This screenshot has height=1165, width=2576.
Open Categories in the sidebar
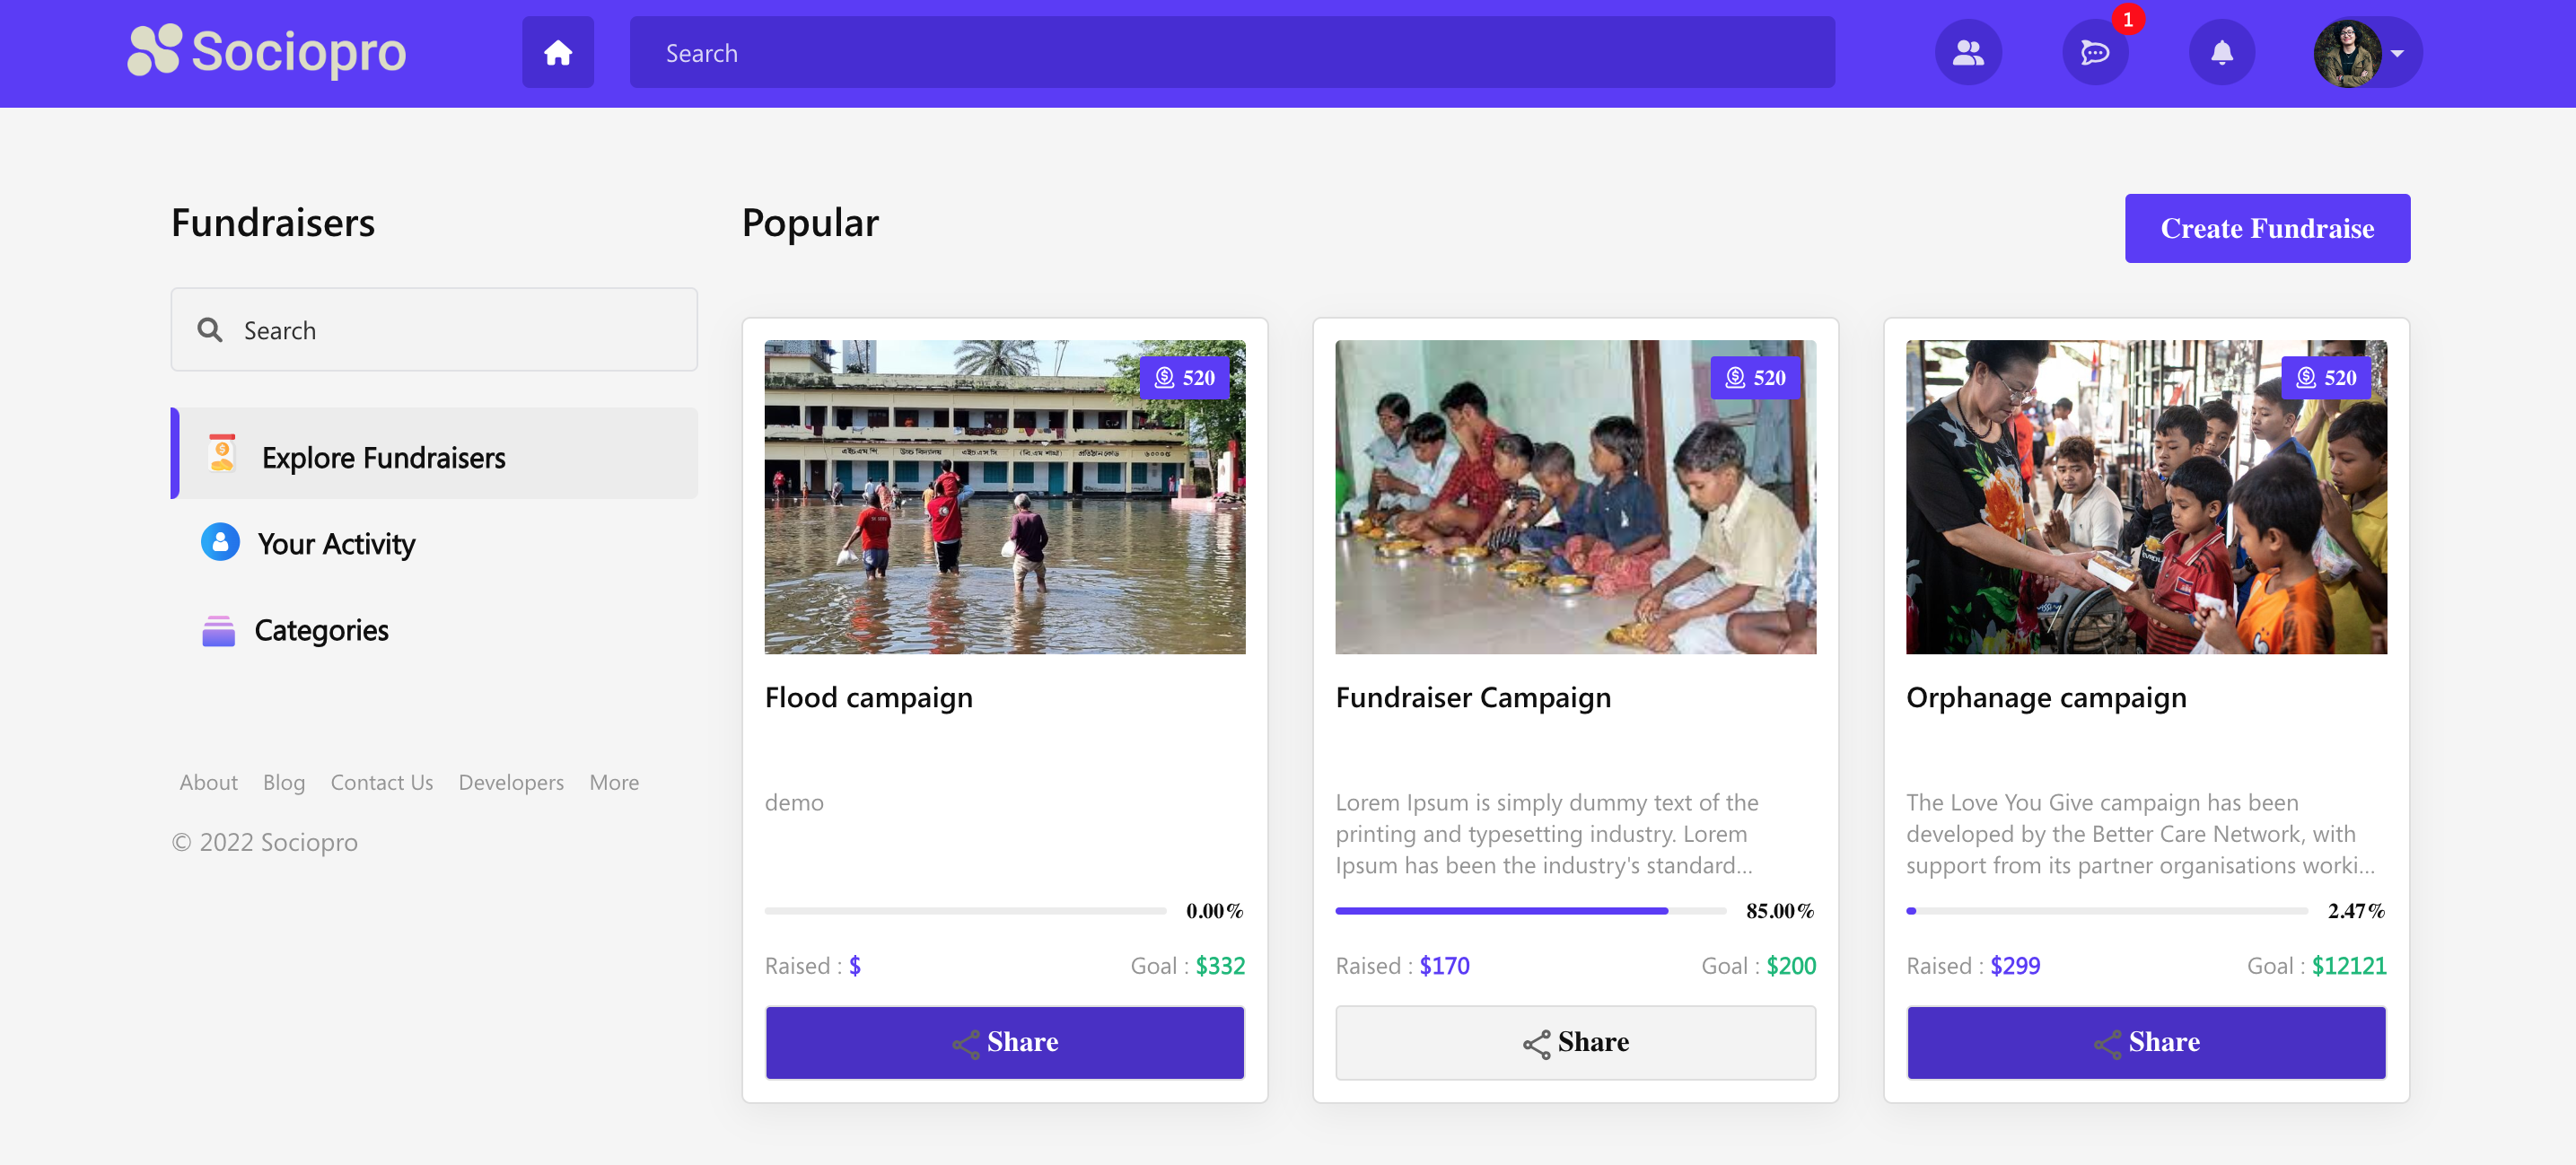coord(321,630)
